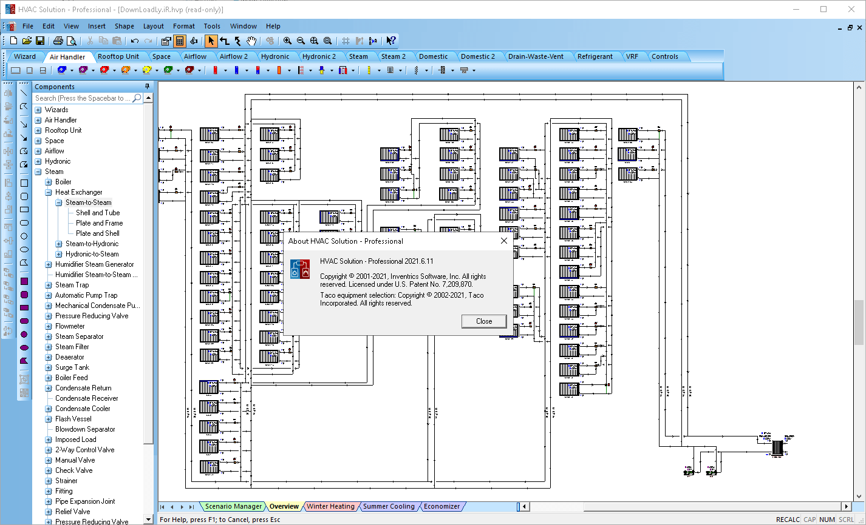Toggle the Selection arrow tool
The height and width of the screenshot is (525, 866).
[x=211, y=41]
